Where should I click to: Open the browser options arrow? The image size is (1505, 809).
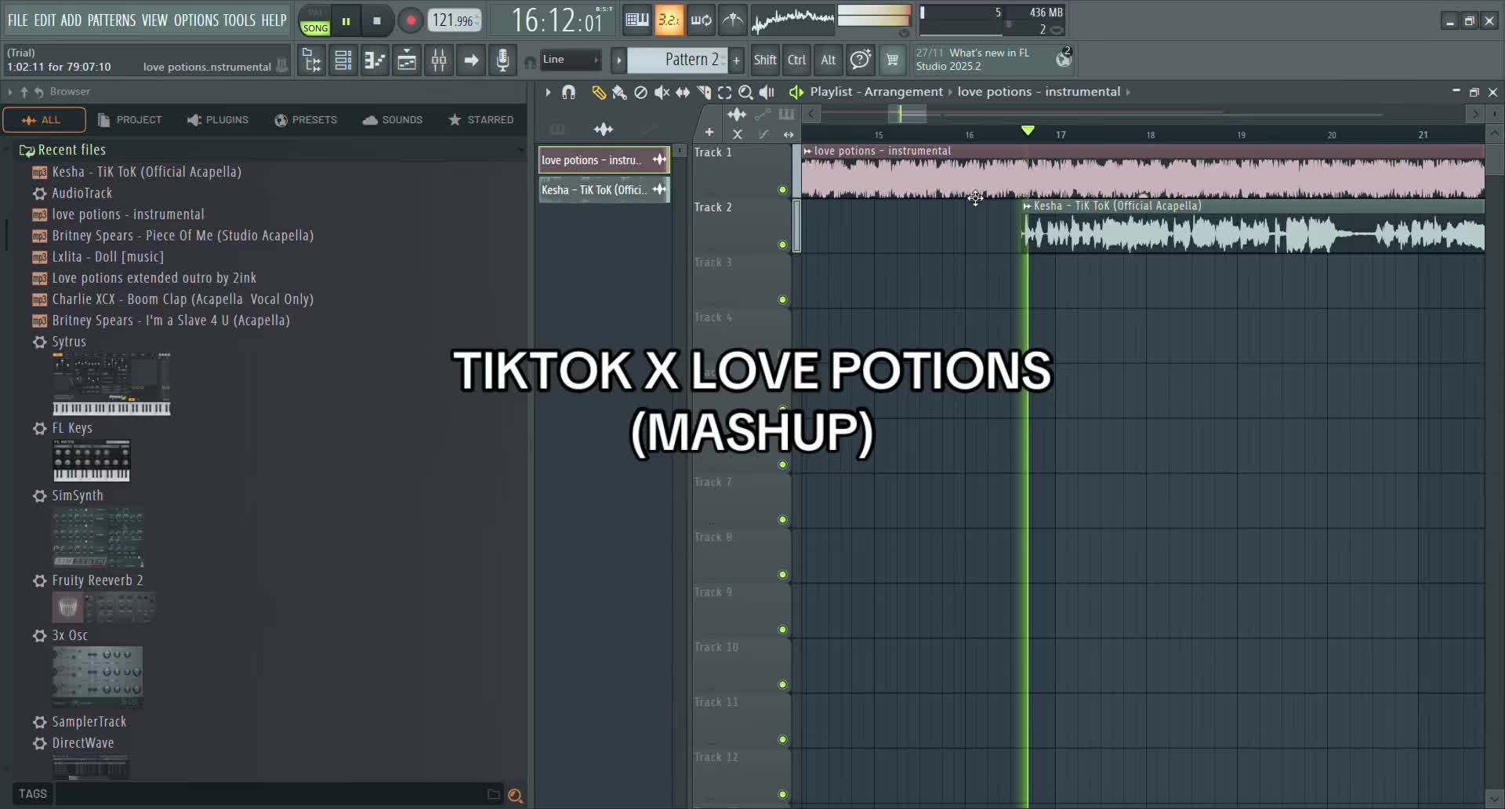tap(10, 92)
